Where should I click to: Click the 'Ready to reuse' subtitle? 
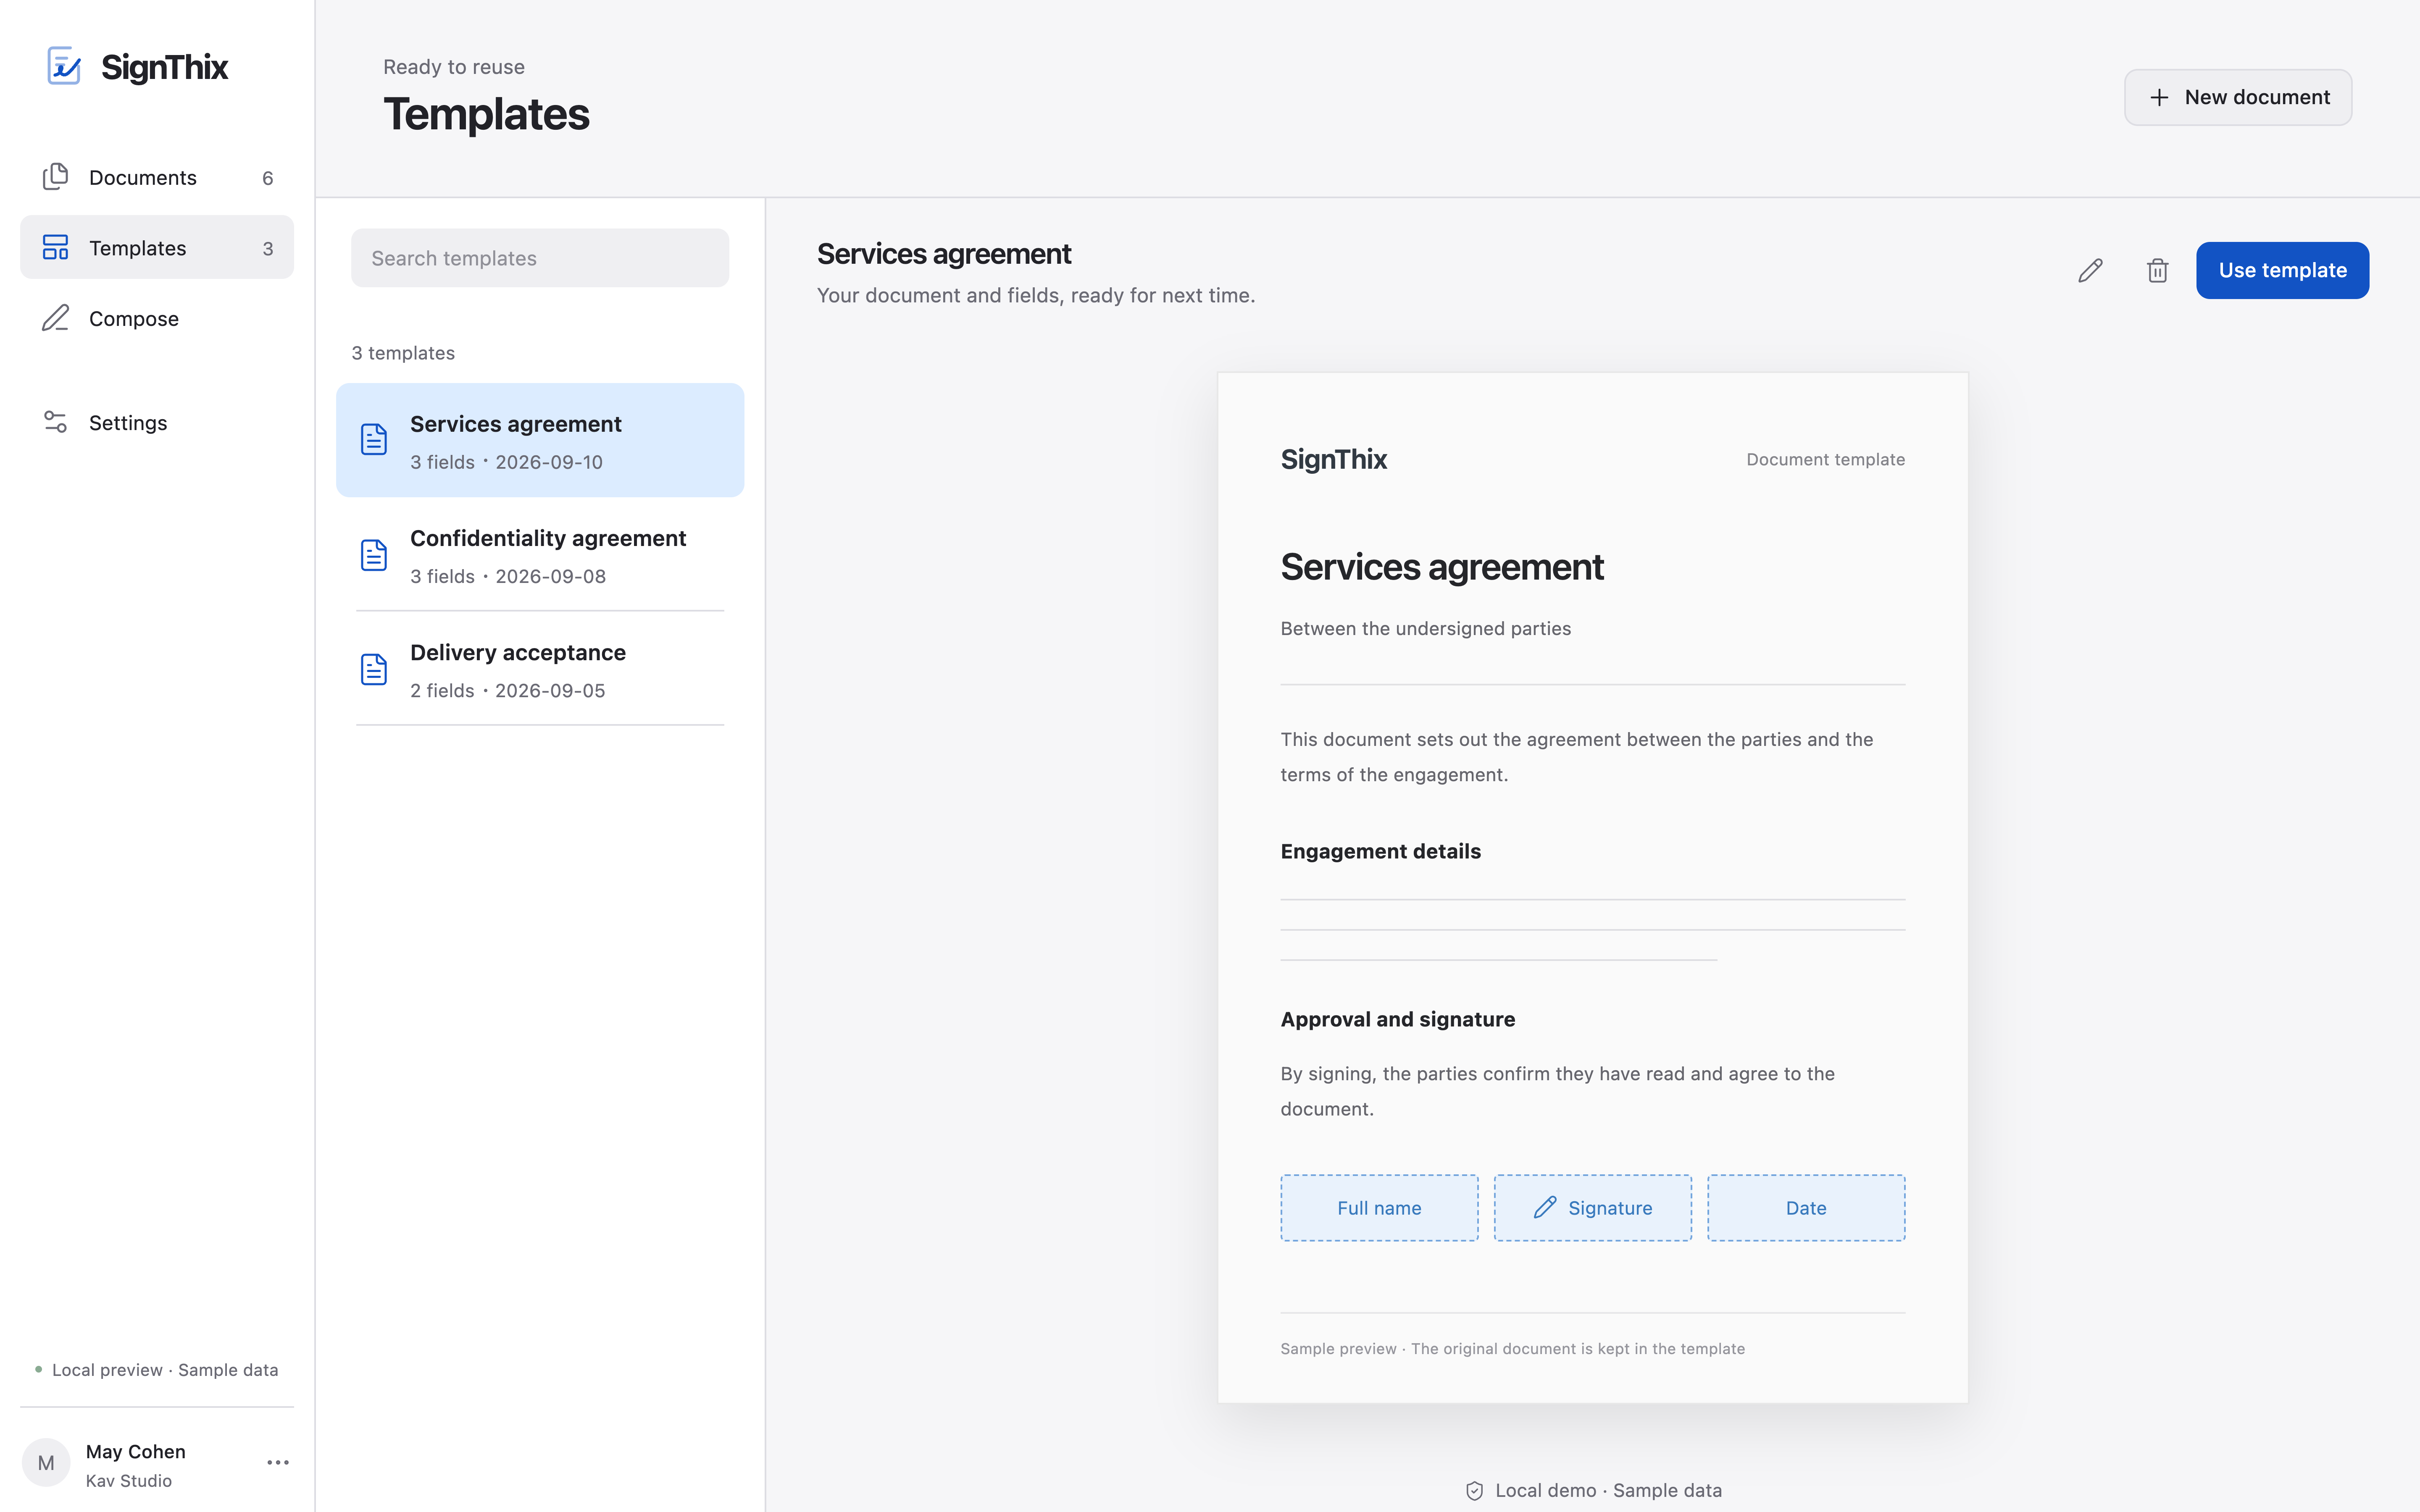(x=454, y=67)
